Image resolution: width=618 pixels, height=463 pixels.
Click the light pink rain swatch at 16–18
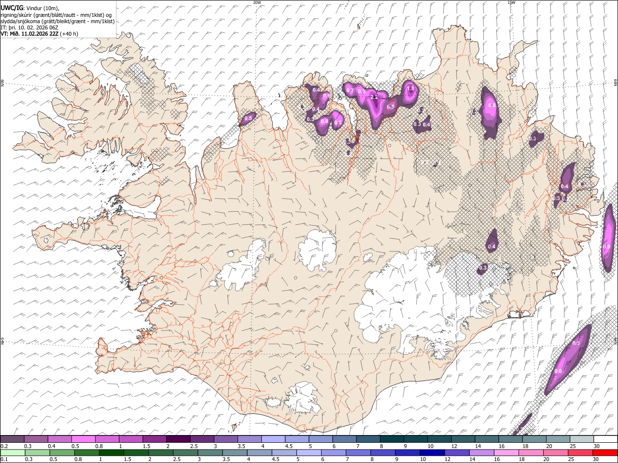506,452
